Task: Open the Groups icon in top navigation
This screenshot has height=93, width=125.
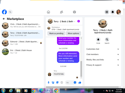Action: [x=74, y=12]
